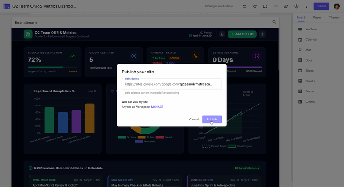
Task: Click the print icon in dashboard header
Action: point(222,34)
